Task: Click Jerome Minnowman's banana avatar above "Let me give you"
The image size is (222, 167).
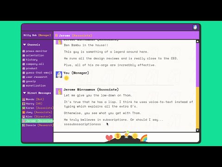Action: tap(59, 91)
